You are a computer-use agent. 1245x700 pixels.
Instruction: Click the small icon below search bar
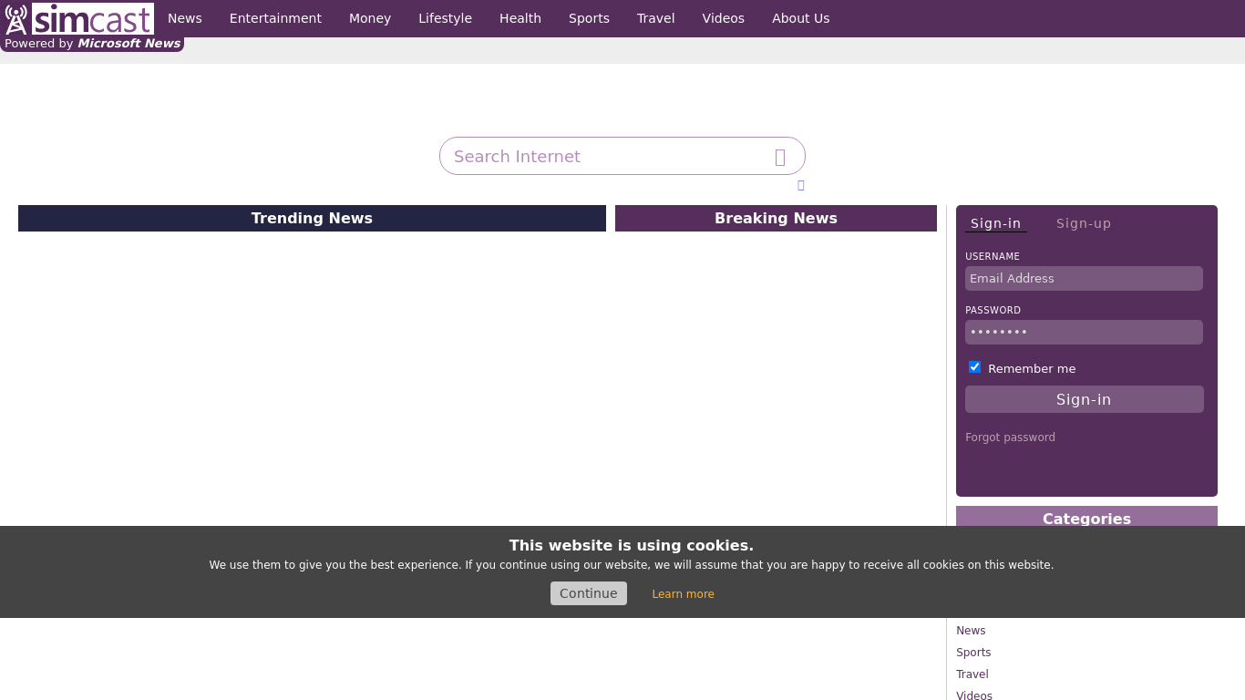click(x=800, y=186)
